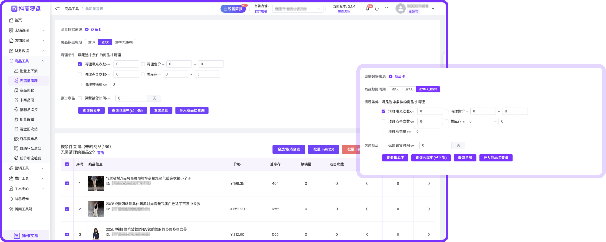The image size is (606, 242).
Task: Enable the 清理点击次数 checkbox in main panel
Action: coord(80,74)
